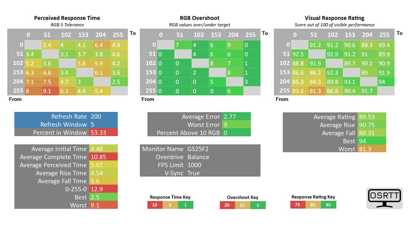Image resolution: width=410 pixels, height=231 pixels.
Task: Click the RGB Overshoot heading
Action: pyautogui.click(x=200, y=18)
